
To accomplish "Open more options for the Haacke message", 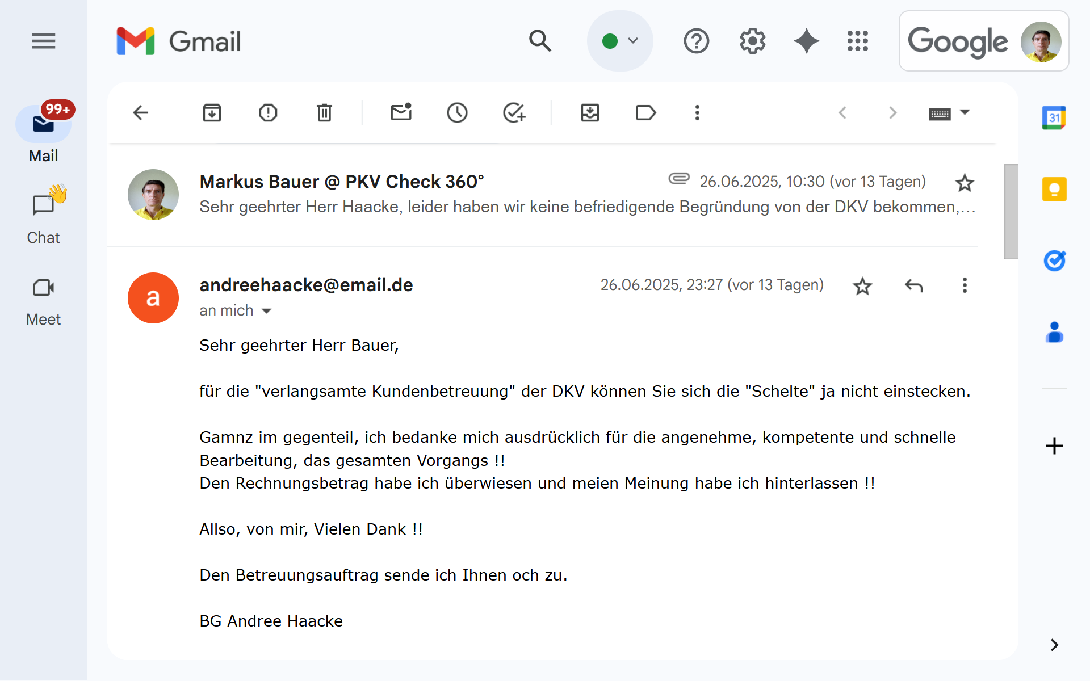I will click(x=964, y=286).
